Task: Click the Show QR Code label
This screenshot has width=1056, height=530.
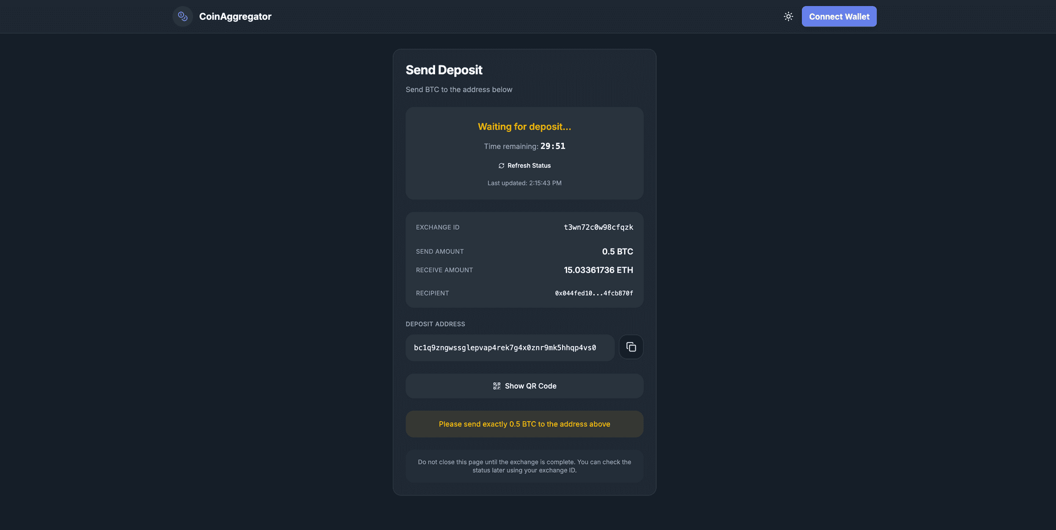Action: [x=530, y=386]
